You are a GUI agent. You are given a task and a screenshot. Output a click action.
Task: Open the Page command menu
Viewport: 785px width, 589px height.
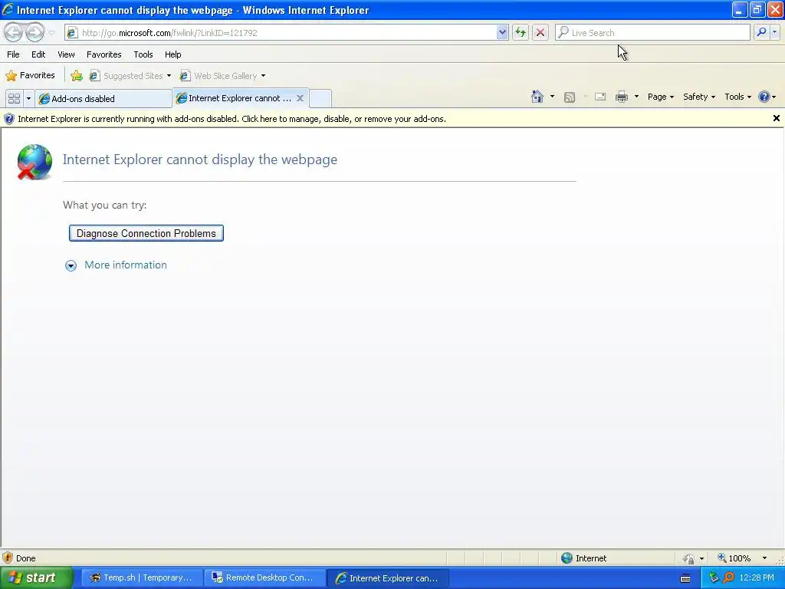tap(660, 97)
